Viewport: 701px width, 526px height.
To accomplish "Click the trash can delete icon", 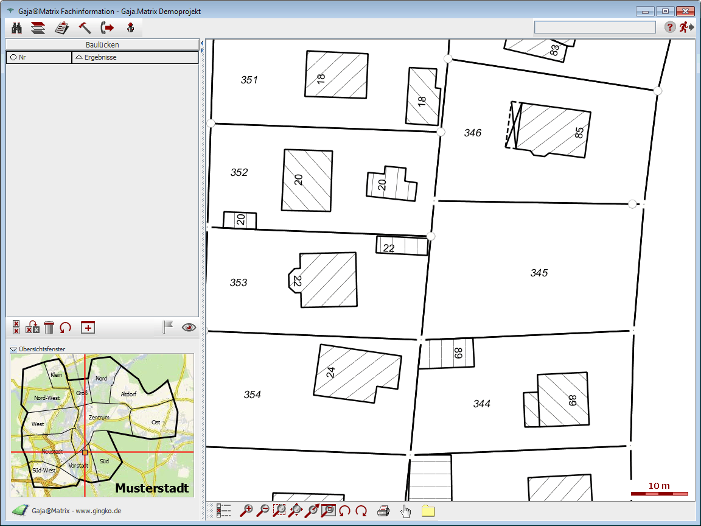I will (x=49, y=328).
